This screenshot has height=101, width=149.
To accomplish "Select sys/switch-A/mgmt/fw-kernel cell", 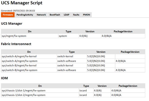I will pos(29,56).
